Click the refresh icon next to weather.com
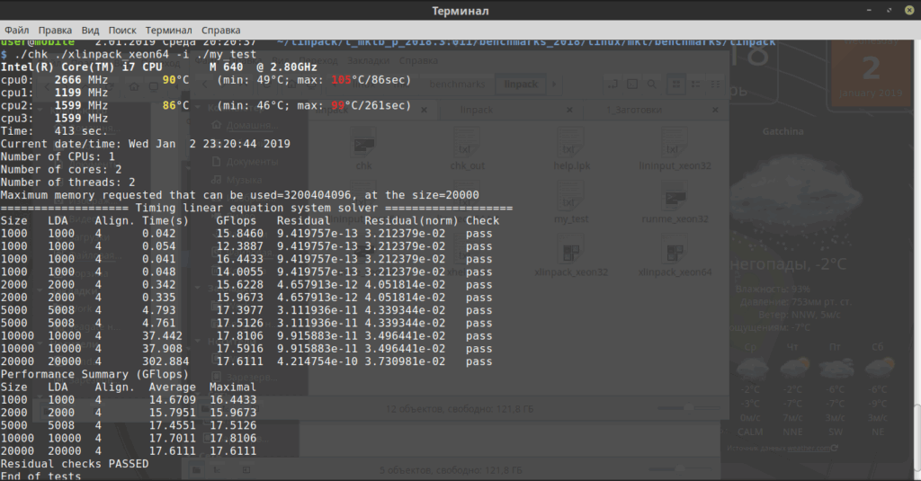Screen dimensions: 921x481 point(835,448)
